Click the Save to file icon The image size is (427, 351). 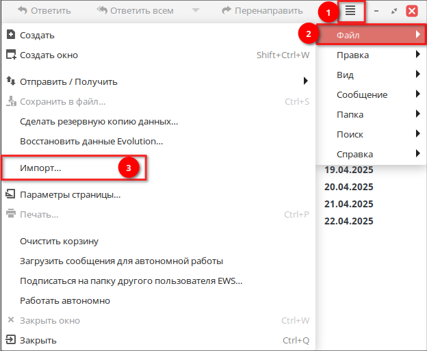(x=11, y=101)
